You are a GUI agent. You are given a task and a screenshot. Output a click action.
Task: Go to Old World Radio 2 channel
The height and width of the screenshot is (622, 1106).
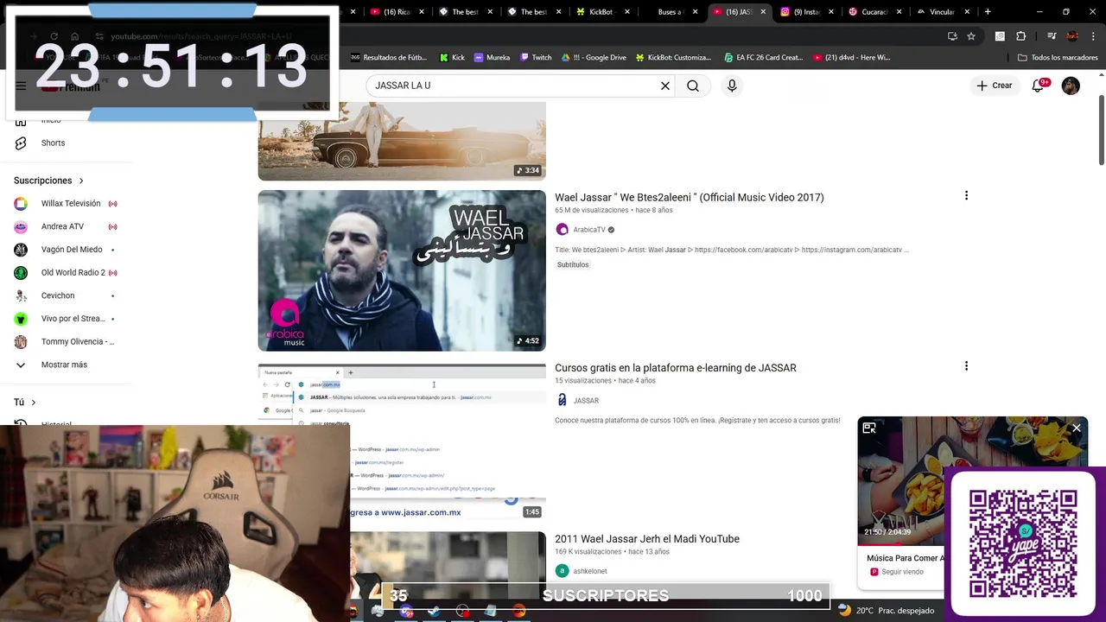coord(66,272)
